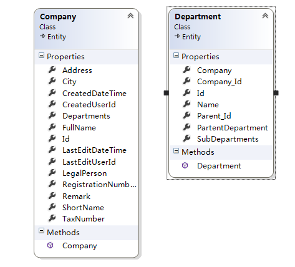This screenshot has width=295, height=267.
Task: Select the Id property in Department class
Action: pos(201,94)
